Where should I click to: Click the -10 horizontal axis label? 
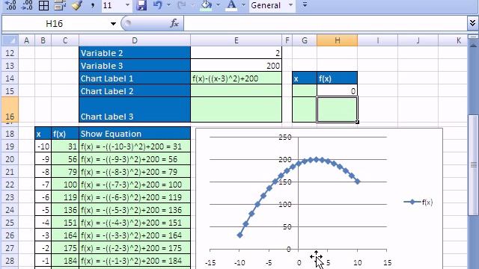pyautogui.click(x=239, y=262)
